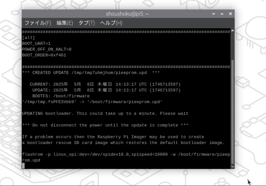Click the UPDATING bootloader message

(x=105, y=114)
